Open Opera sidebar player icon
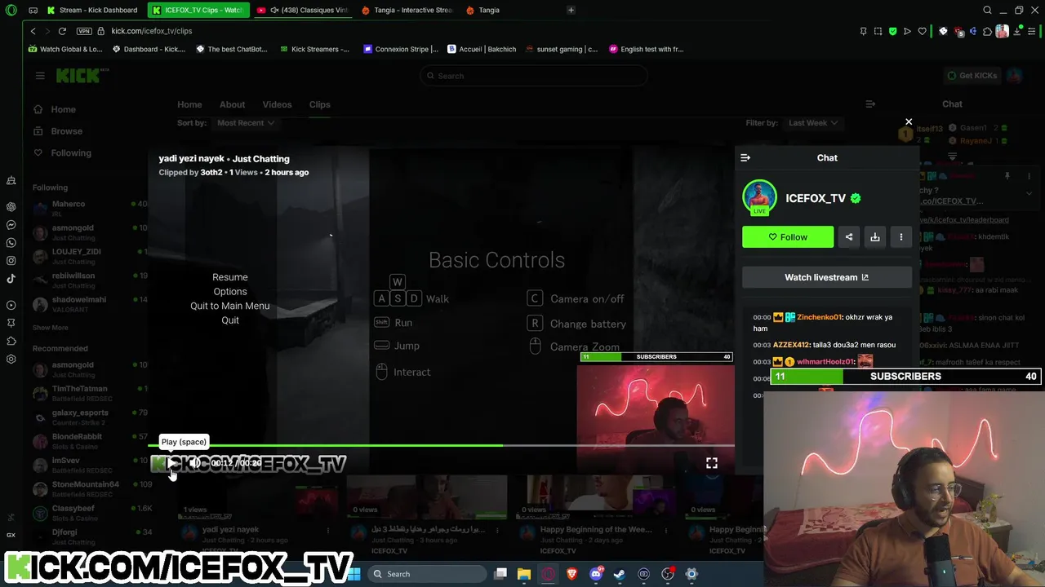The width and height of the screenshot is (1045, 587). (x=11, y=305)
